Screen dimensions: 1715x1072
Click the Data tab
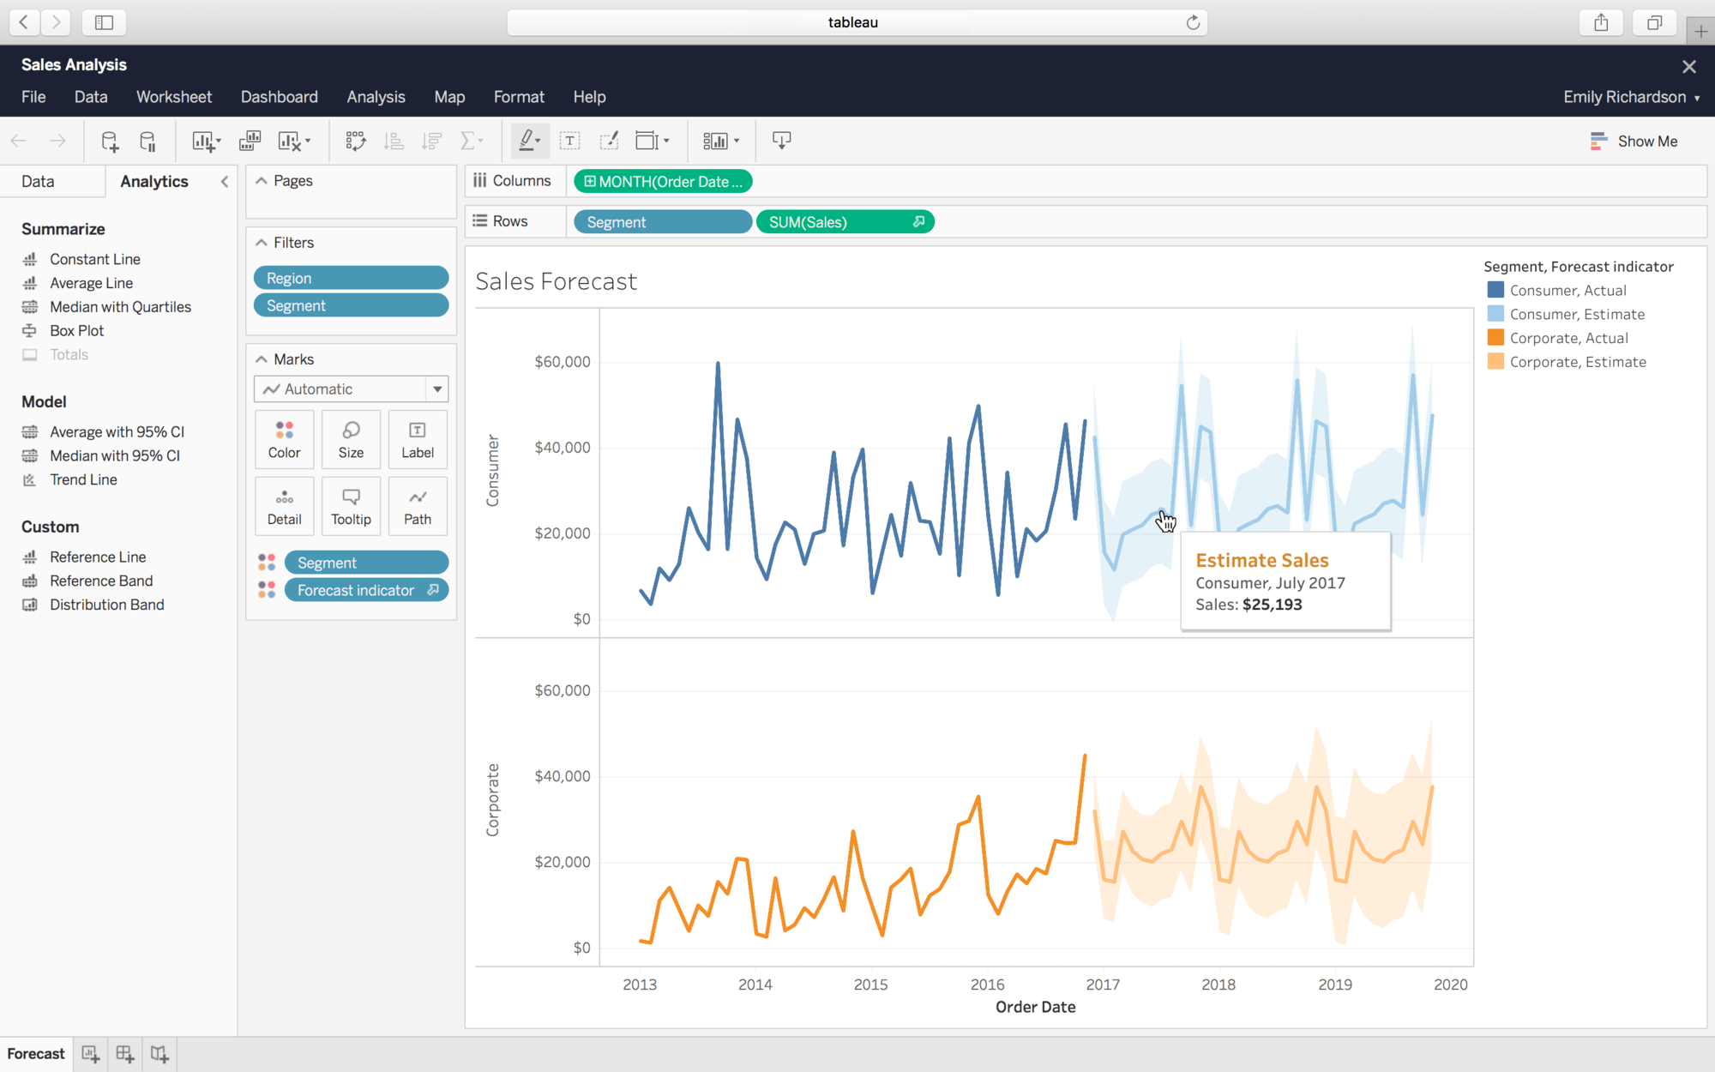(37, 180)
